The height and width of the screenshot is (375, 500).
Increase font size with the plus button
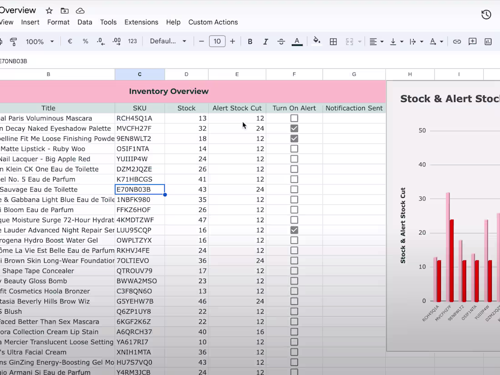pyautogui.click(x=232, y=41)
